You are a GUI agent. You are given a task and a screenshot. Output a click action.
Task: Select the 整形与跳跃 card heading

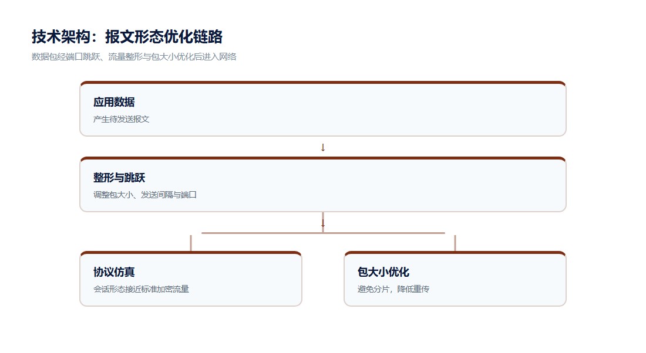tap(119, 178)
